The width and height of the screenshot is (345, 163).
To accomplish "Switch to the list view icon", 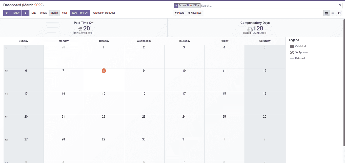I will click(333, 13).
